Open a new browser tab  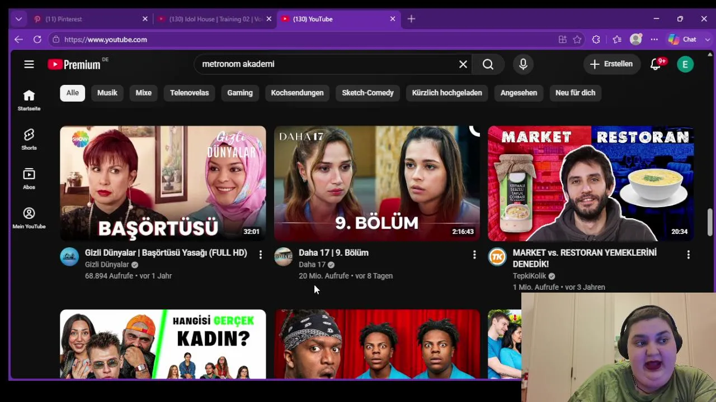pyautogui.click(x=411, y=19)
